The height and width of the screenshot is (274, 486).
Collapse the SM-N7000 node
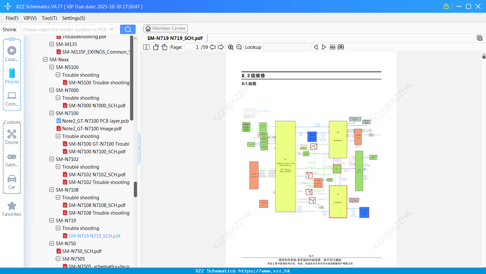tap(52, 90)
